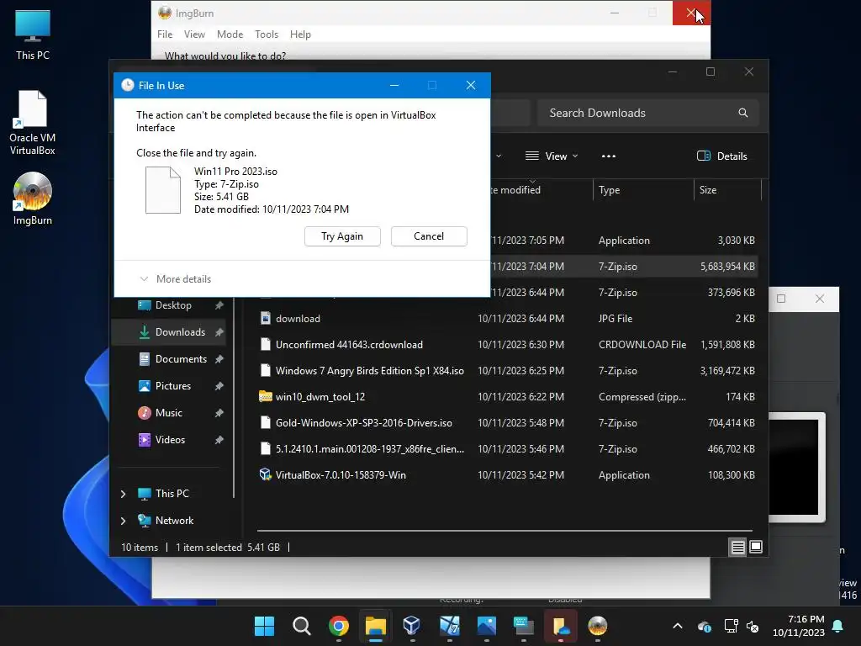Image resolution: width=861 pixels, height=646 pixels.
Task: Unpin Pictures using its pin icon
Action: coord(219,385)
